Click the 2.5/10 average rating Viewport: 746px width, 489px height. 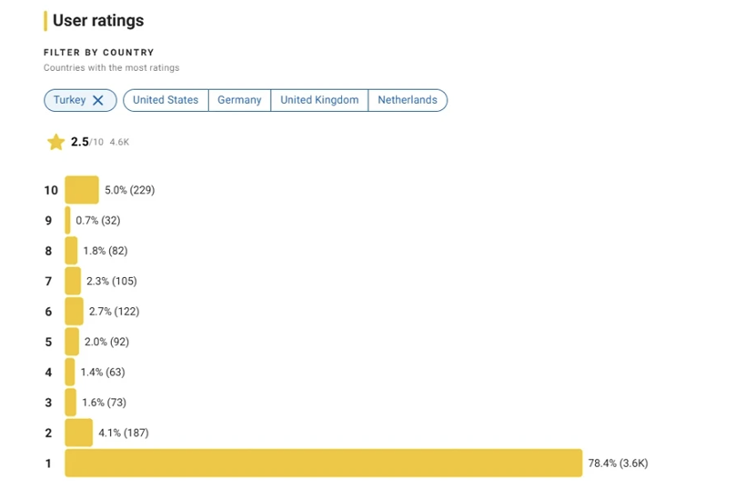87,142
